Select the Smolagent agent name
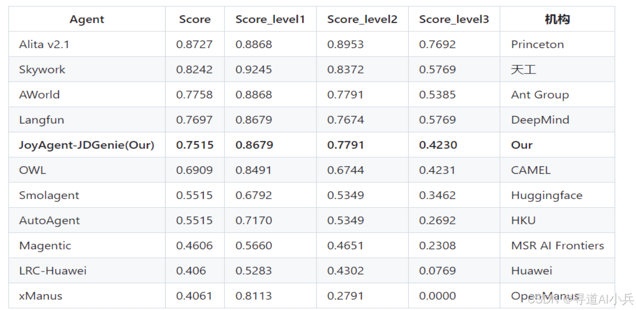Viewport: 636px width, 310px height. 49,196
